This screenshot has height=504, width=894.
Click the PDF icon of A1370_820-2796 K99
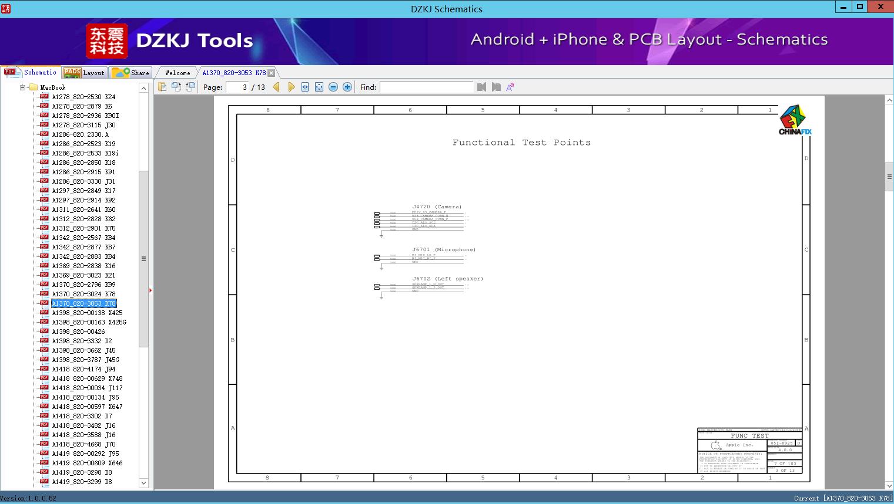44,285
